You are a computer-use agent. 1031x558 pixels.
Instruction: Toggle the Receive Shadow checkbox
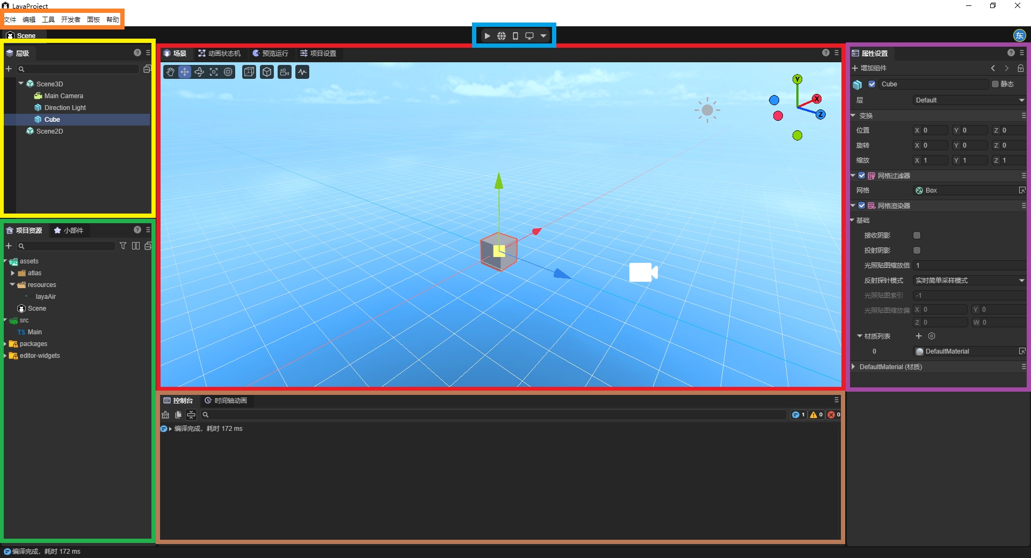[917, 236]
